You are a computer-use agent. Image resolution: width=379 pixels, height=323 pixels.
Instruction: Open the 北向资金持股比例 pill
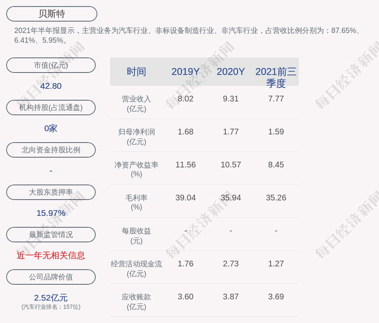[51, 150]
